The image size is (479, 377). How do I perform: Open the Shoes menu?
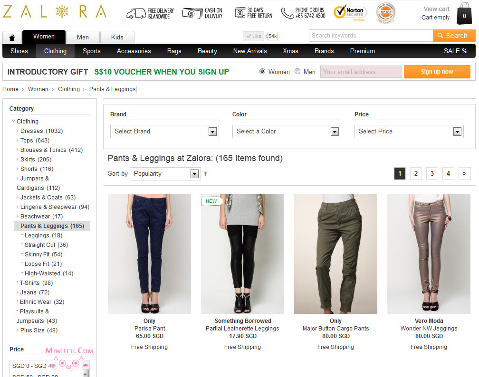[19, 51]
